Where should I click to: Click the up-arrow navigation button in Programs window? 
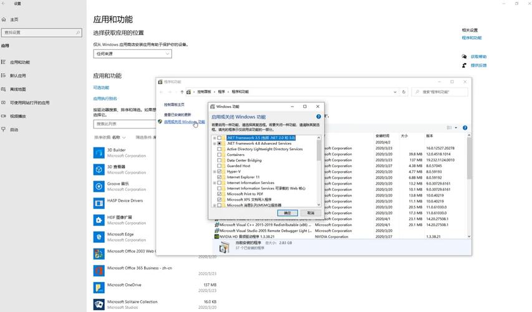click(x=182, y=92)
